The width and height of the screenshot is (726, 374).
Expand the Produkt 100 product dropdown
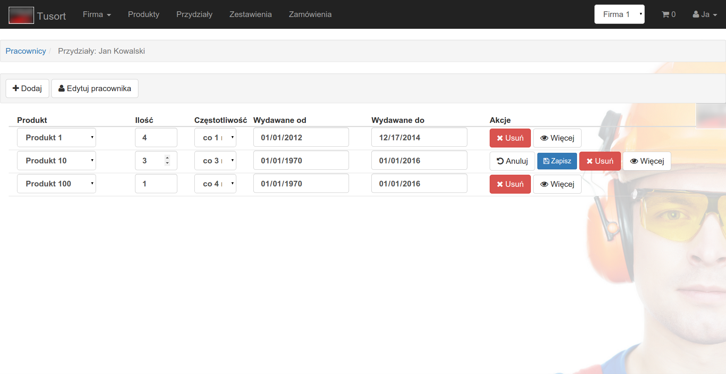56,184
